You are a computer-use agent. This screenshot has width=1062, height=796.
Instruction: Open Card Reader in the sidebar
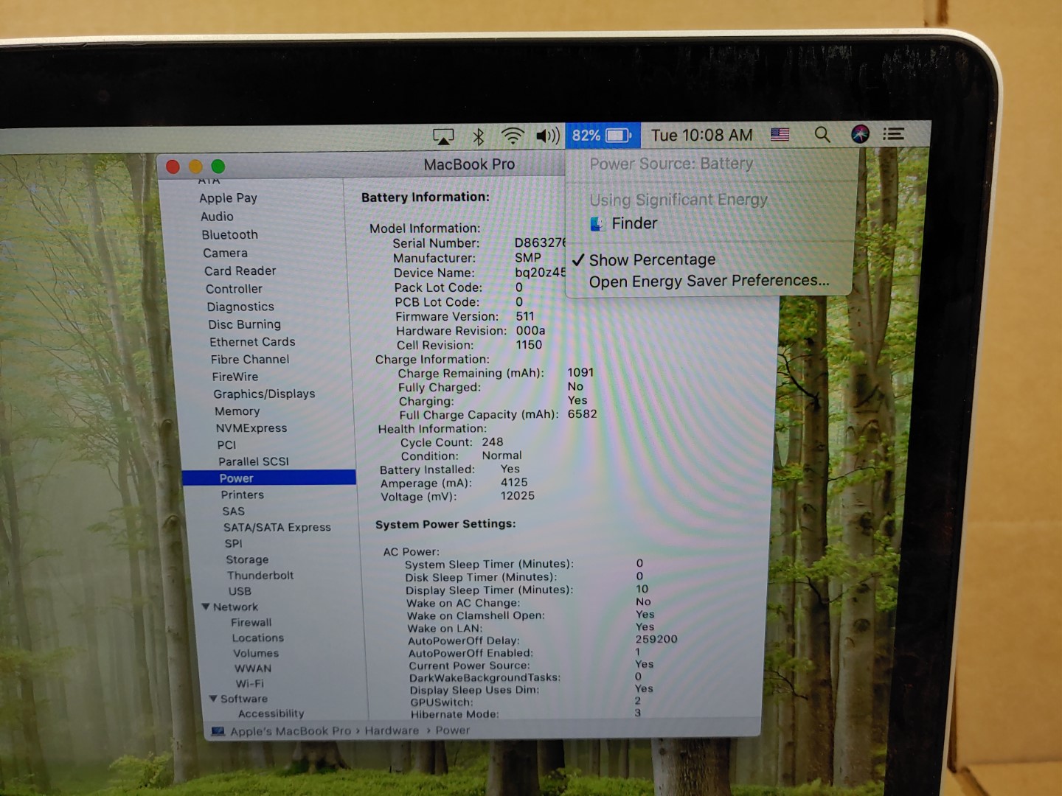coord(240,271)
